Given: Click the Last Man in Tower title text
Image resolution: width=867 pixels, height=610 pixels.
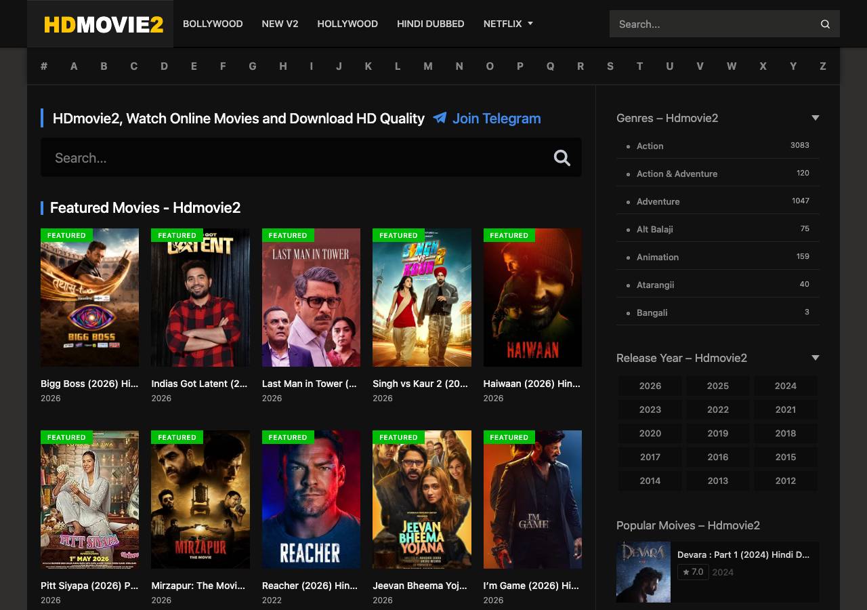Looking at the screenshot, I should (x=310, y=384).
